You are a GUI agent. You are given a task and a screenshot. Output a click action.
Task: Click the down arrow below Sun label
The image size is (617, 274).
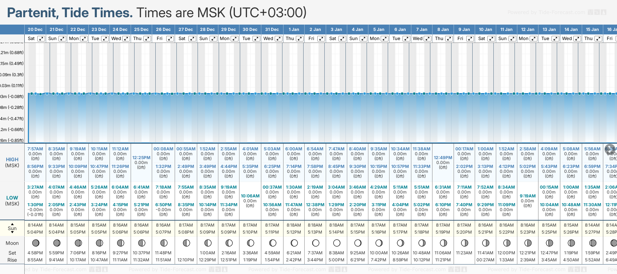point(12,232)
